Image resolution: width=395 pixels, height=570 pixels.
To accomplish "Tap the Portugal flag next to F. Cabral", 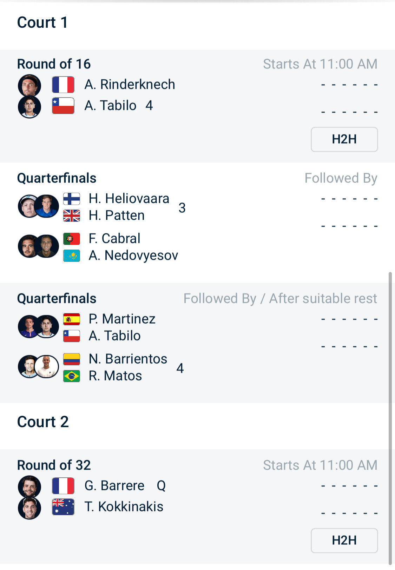I will click(72, 239).
